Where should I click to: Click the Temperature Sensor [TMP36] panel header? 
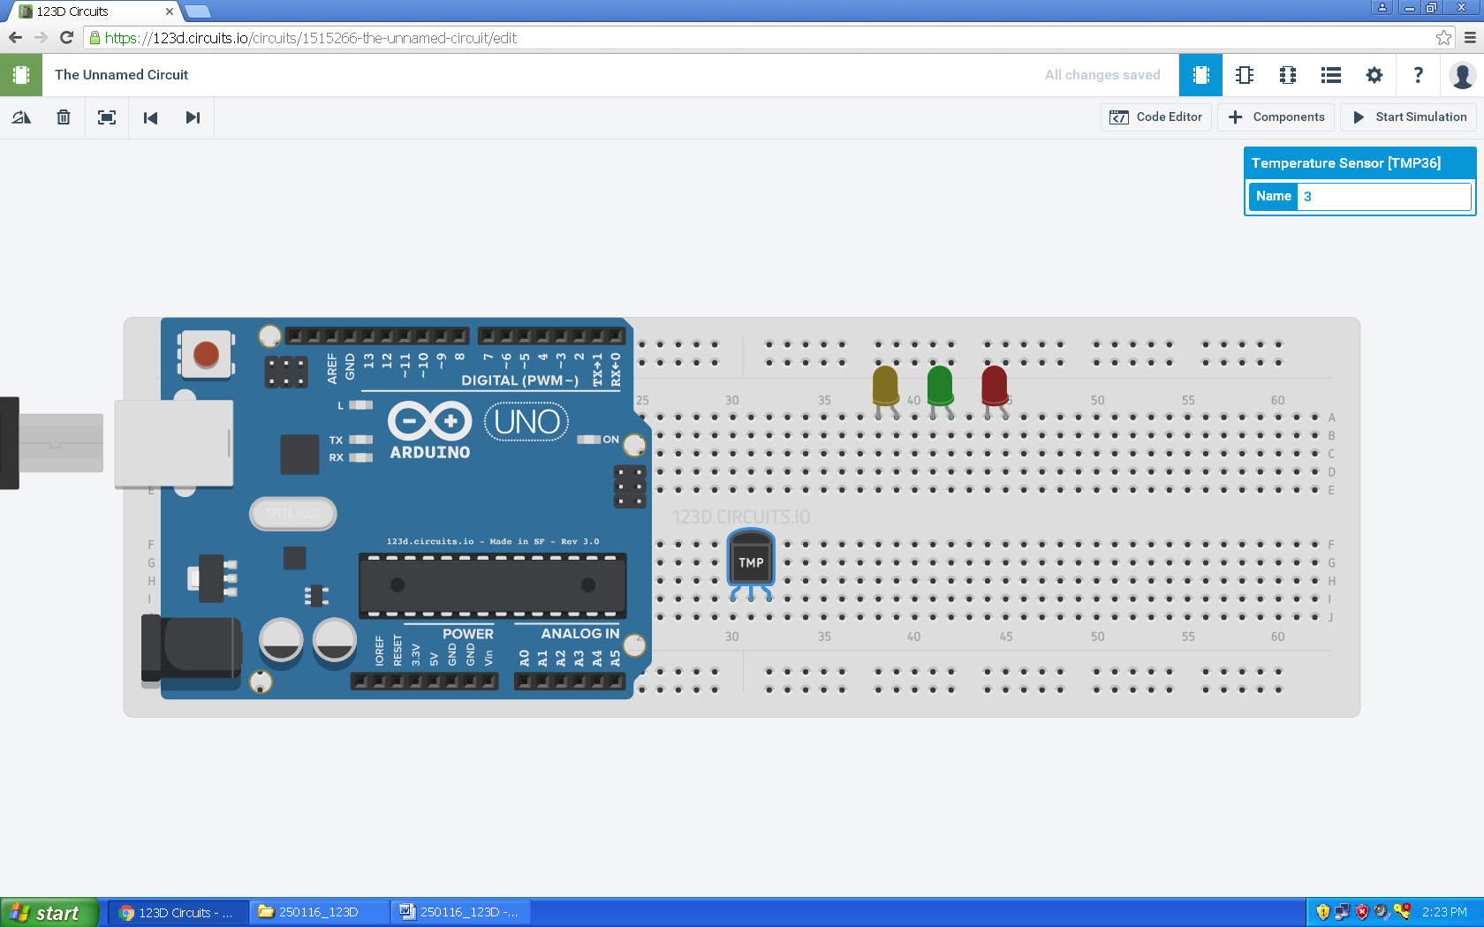coord(1359,163)
